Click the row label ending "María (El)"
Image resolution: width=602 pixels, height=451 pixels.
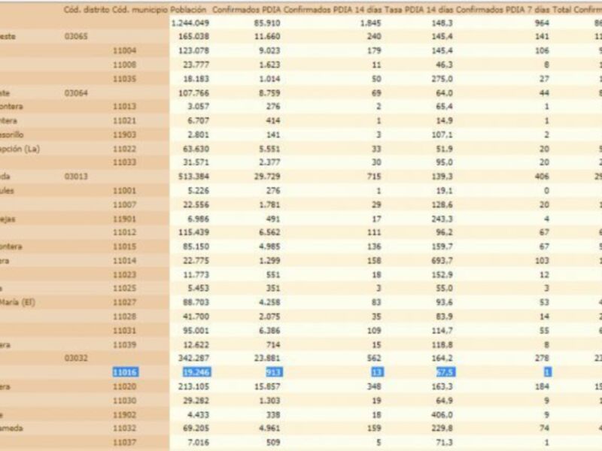(x=23, y=302)
